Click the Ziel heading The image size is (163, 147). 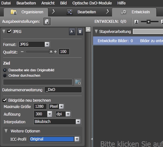pos(7,63)
